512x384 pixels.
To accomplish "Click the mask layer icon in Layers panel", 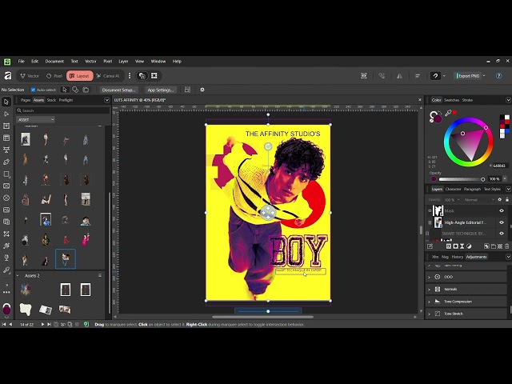I will [x=455, y=246].
